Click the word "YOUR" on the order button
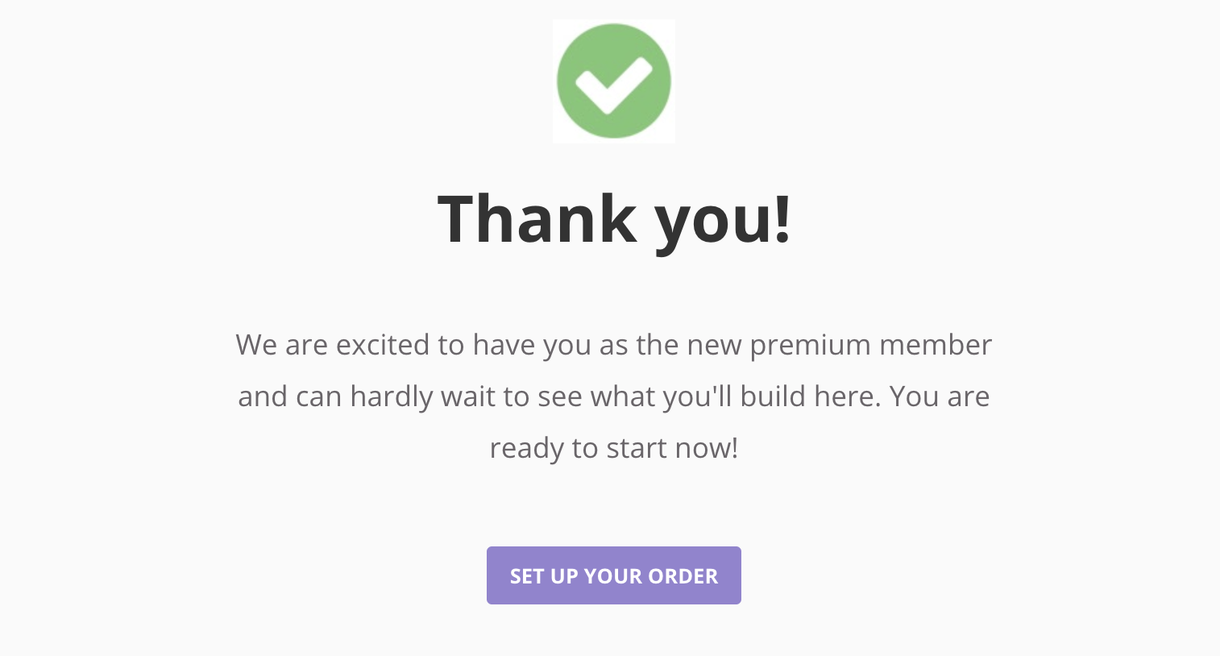1220x656 pixels. point(612,576)
